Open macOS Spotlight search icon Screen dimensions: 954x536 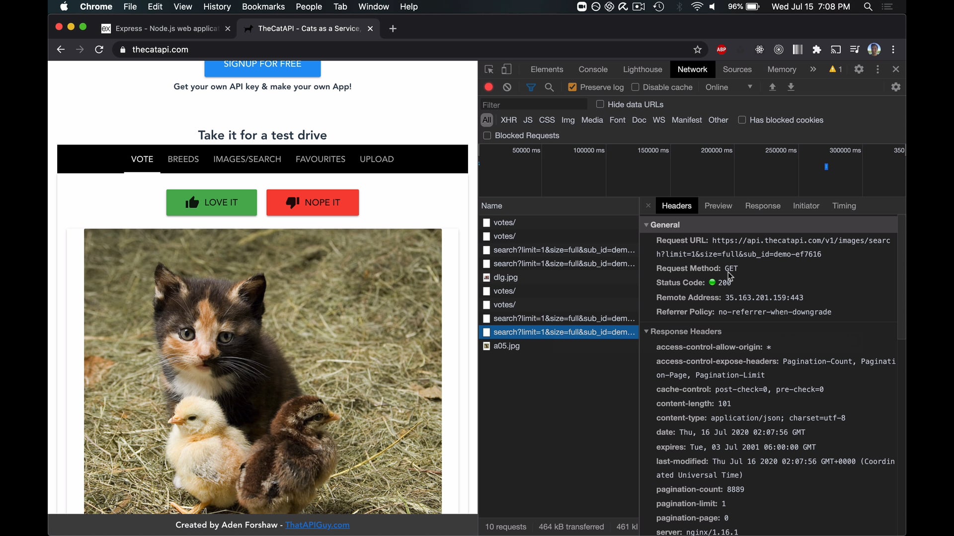pyautogui.click(x=868, y=6)
